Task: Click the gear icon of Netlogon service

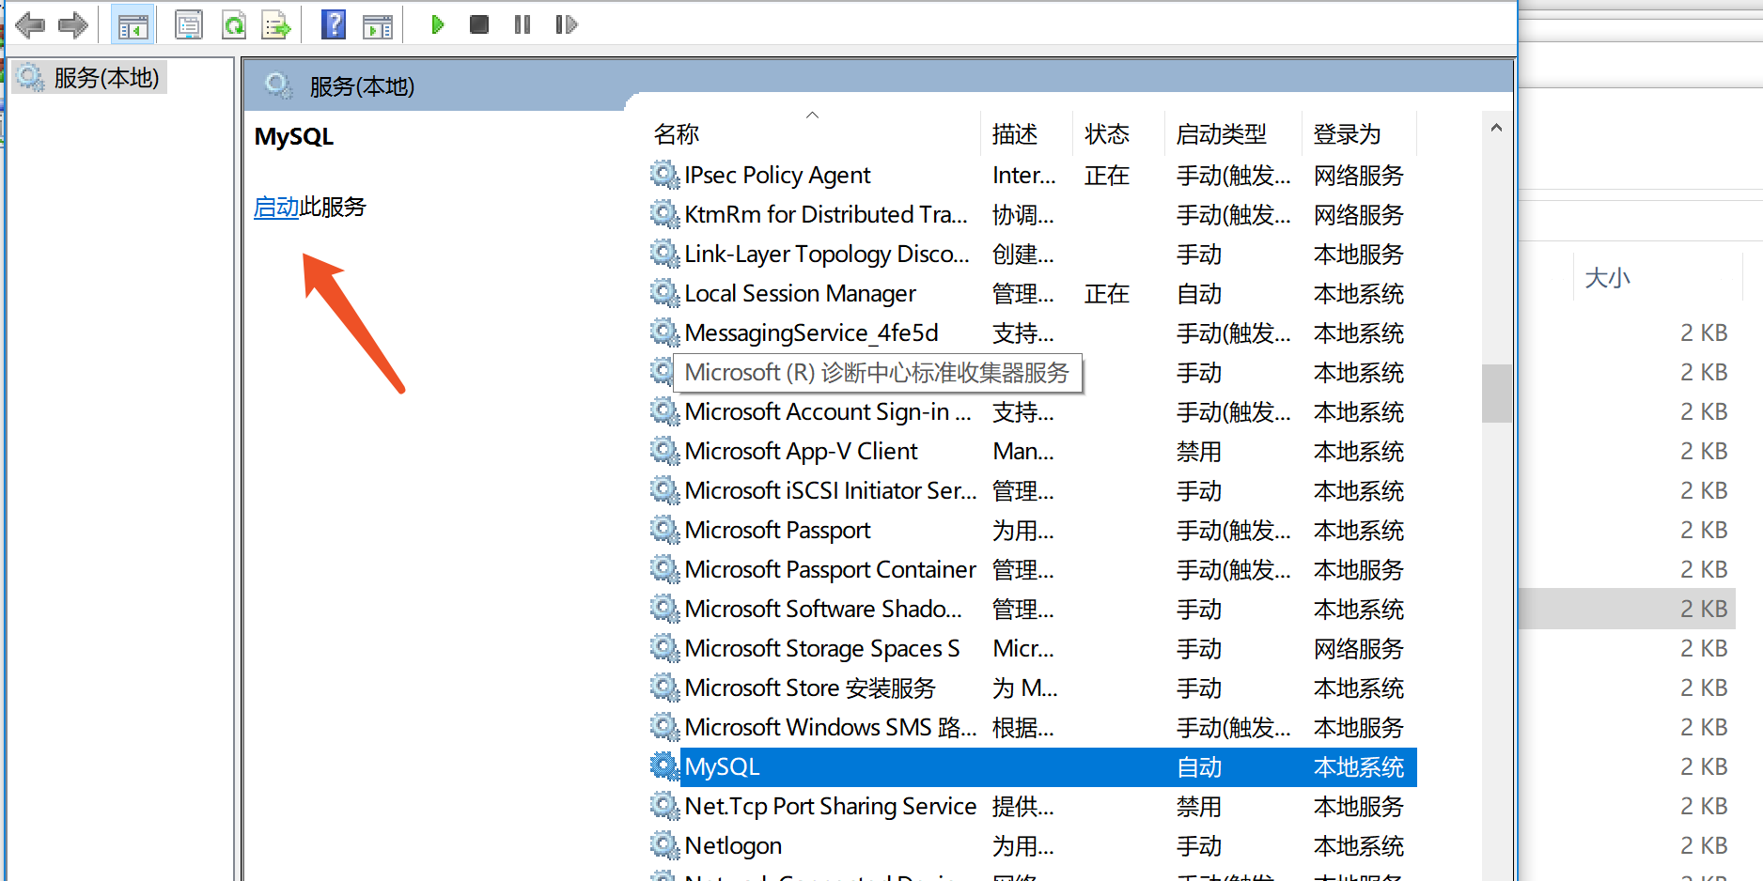Action: [x=664, y=845]
